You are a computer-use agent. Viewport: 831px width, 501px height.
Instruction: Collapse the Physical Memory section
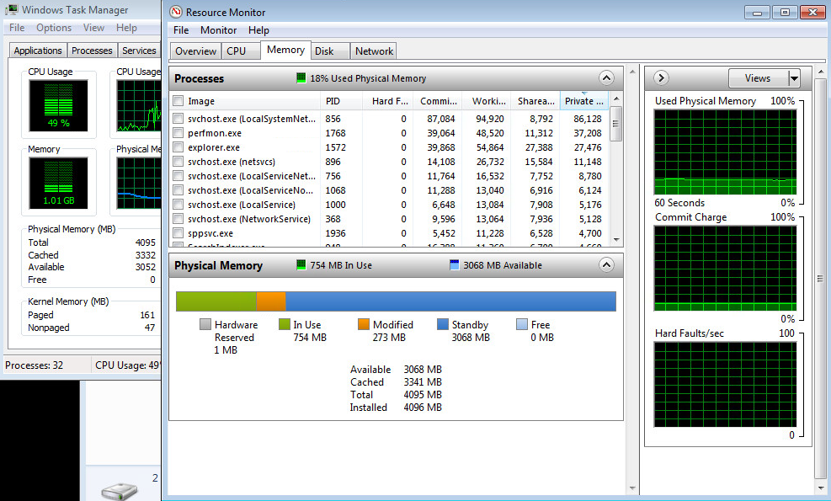click(x=606, y=265)
